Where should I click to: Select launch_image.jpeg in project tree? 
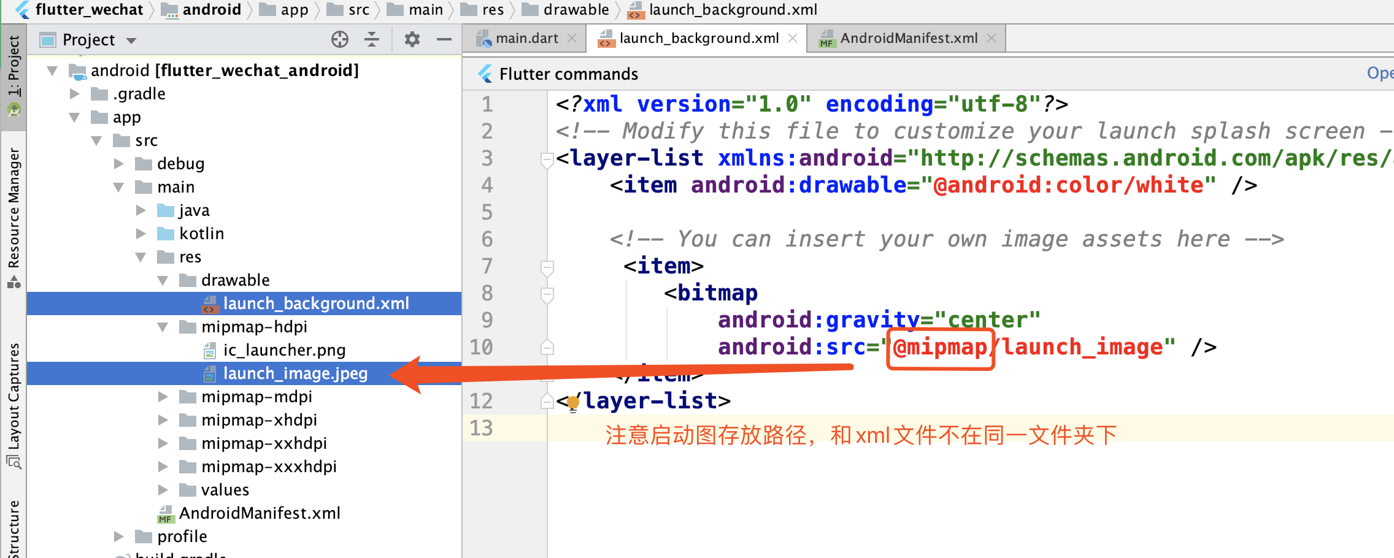244,373
